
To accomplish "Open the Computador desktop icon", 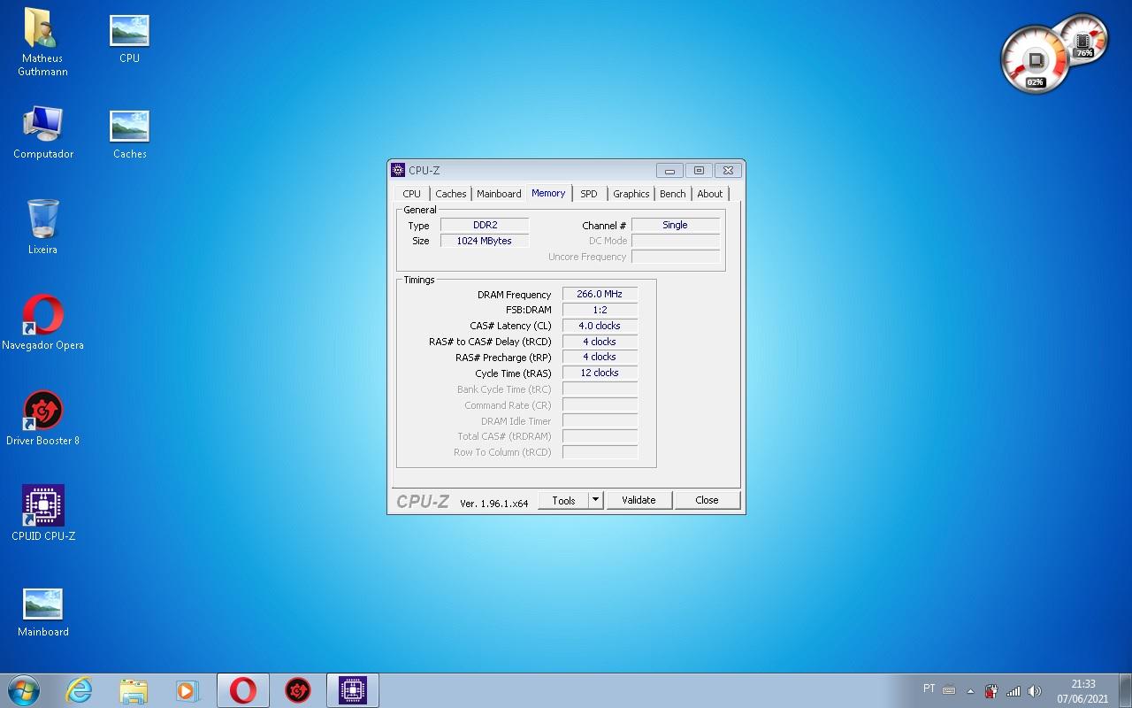I will pyautogui.click(x=42, y=133).
